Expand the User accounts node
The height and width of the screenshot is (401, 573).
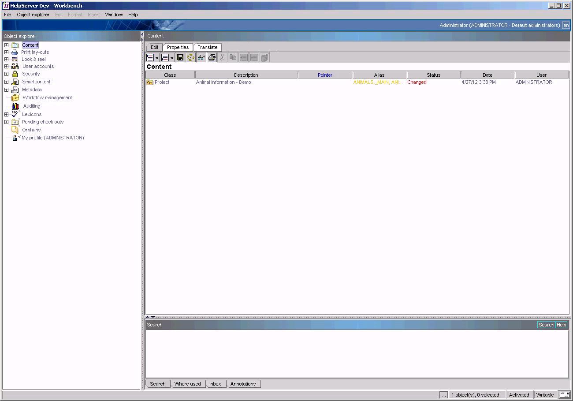click(6, 66)
